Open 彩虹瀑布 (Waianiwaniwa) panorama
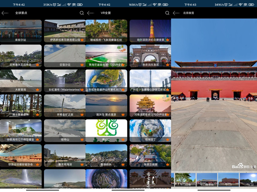 [x=65, y=81]
